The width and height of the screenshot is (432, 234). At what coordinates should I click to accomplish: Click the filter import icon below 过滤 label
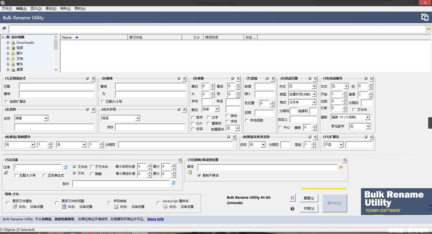tap(6, 173)
